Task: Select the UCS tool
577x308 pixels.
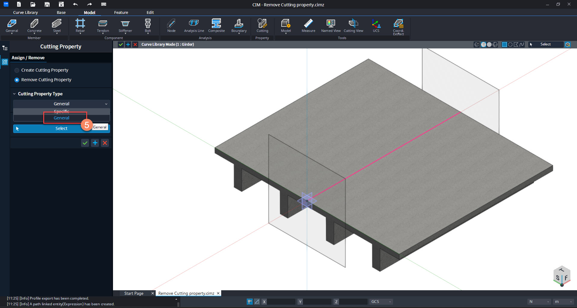Action: [376, 26]
